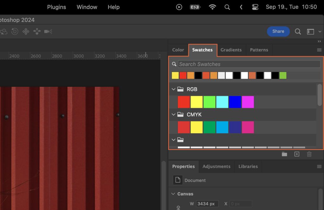The width and height of the screenshot is (324, 210).
Task: Open the workspace layout dropdown arrow
Action: coord(320,31)
